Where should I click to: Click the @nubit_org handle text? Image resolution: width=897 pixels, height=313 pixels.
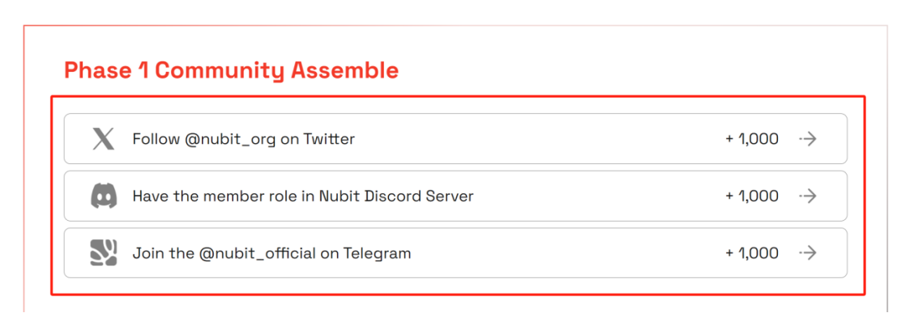point(230,139)
